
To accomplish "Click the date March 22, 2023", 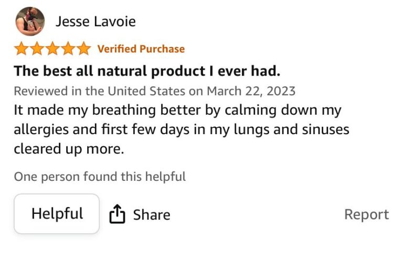I will (x=251, y=91).
